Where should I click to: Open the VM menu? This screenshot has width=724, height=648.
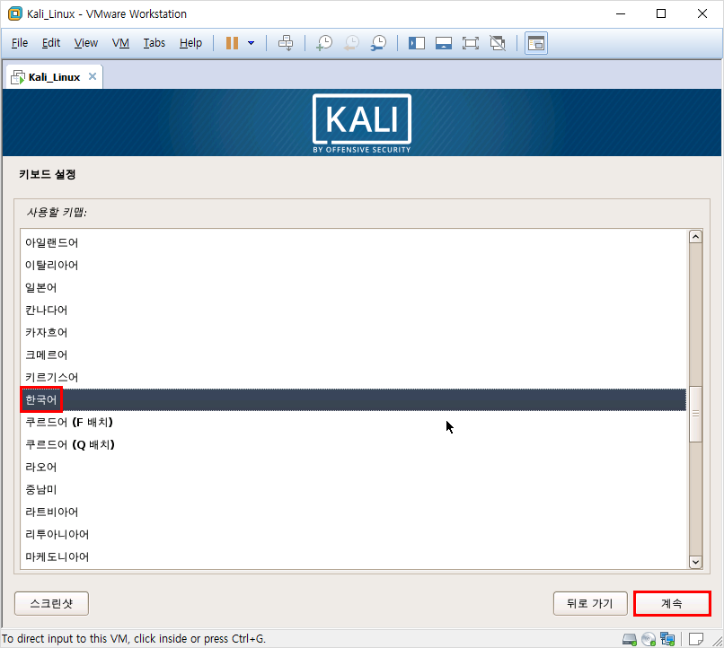pyautogui.click(x=120, y=43)
